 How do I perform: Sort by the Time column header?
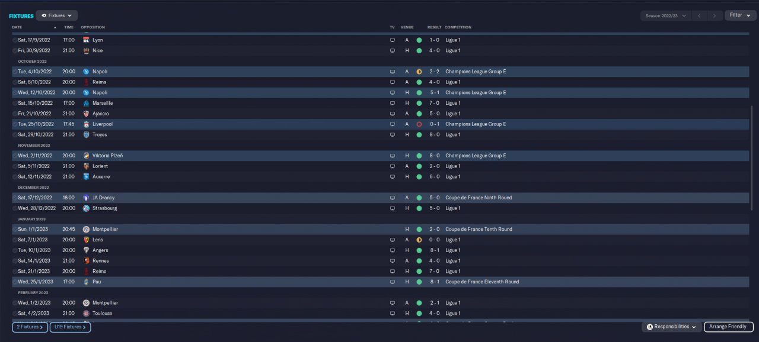(69, 27)
